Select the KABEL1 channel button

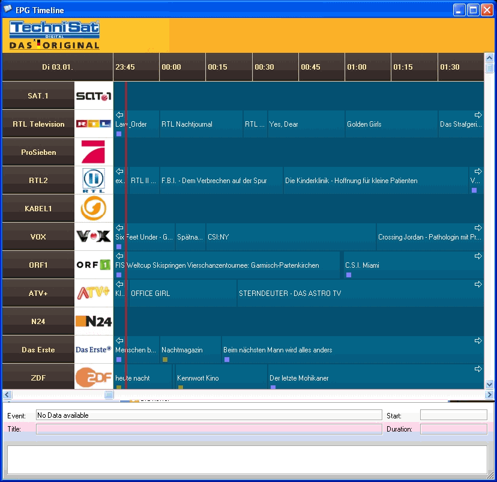(x=38, y=208)
